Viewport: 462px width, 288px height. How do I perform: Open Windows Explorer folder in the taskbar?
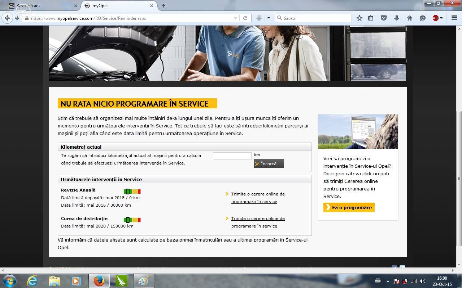point(54,281)
